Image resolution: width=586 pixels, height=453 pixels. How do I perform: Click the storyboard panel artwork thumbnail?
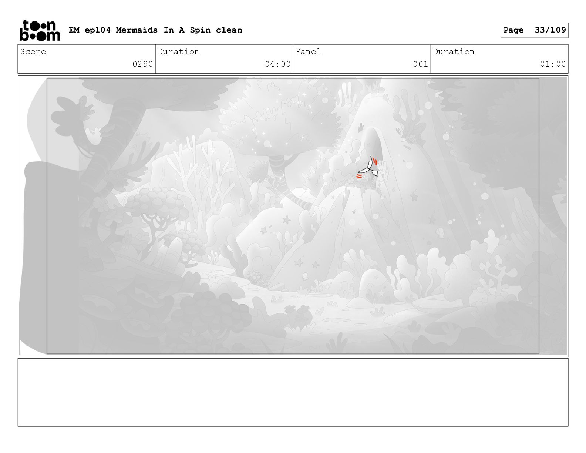293,216
